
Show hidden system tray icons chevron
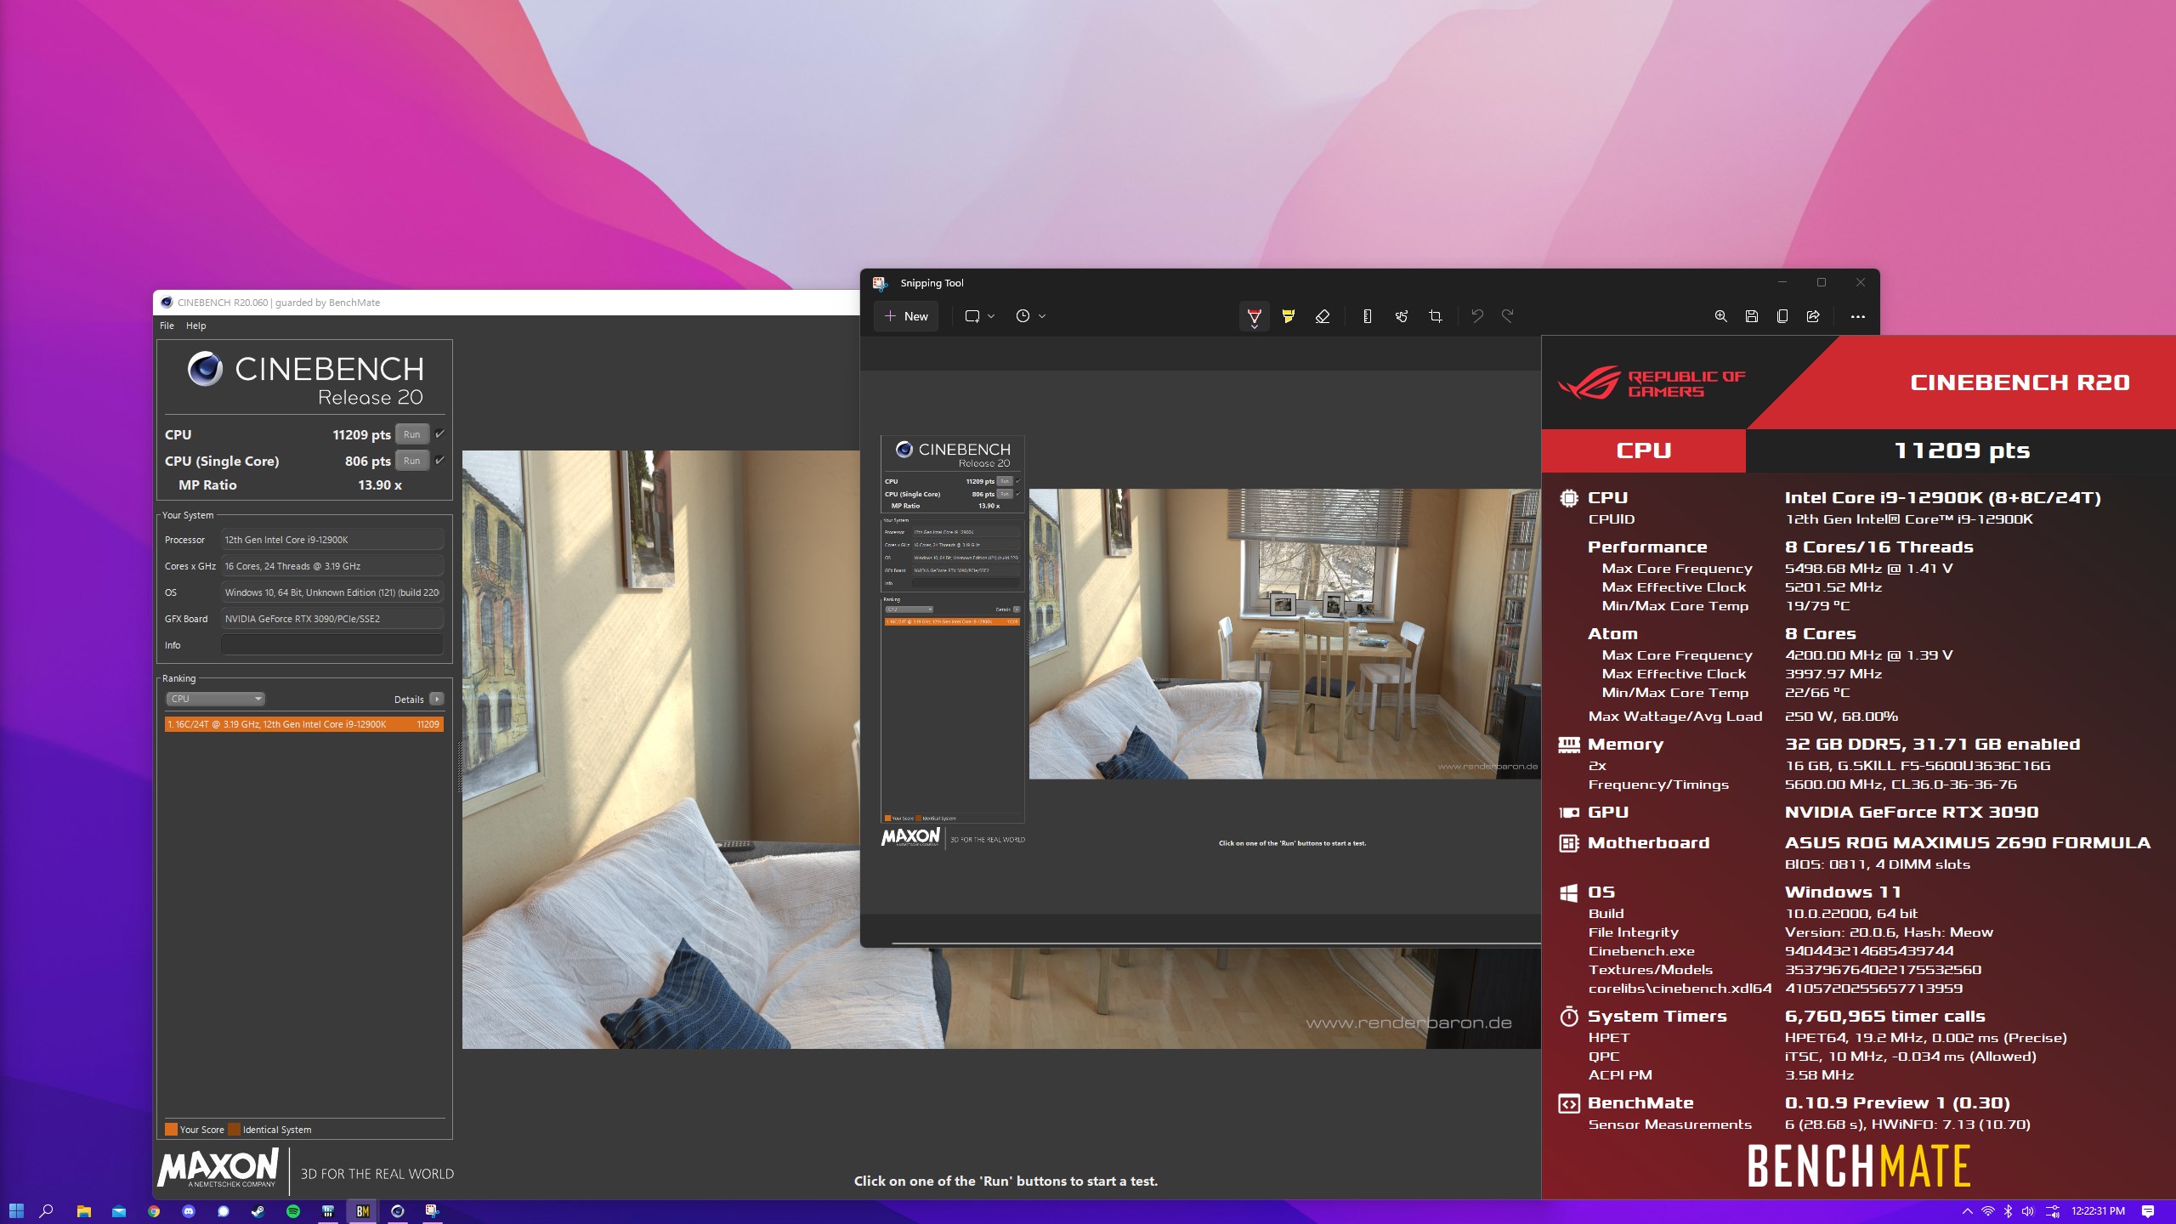tap(1967, 1210)
